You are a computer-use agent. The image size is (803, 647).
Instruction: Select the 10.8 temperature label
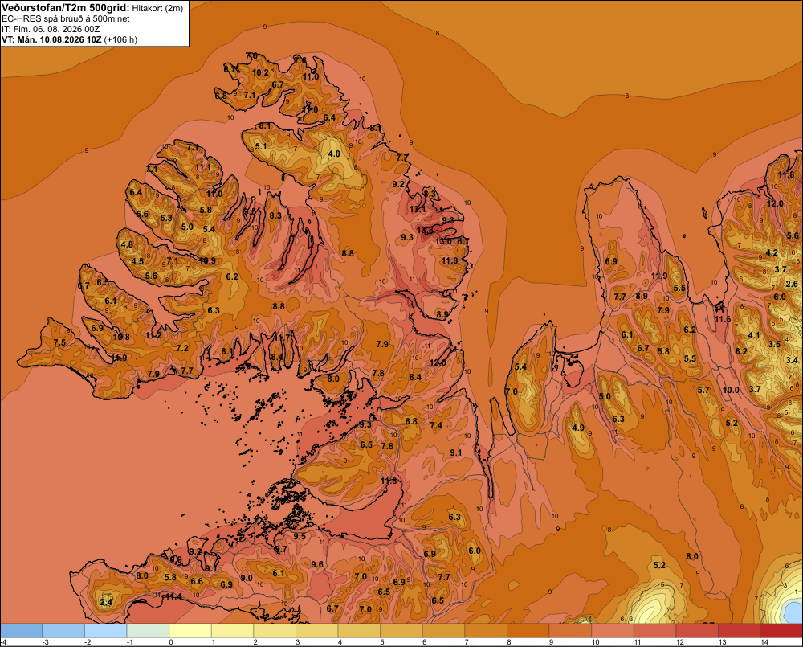pyautogui.click(x=121, y=337)
